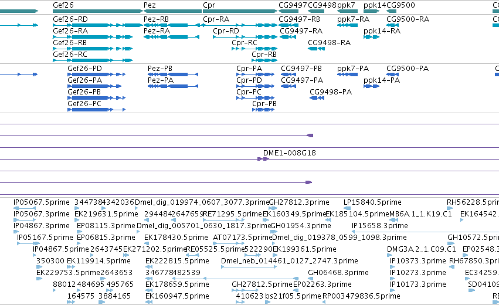Click the Cpr-PD protein label
The width and height of the screenshot is (499, 305).
coord(249,80)
